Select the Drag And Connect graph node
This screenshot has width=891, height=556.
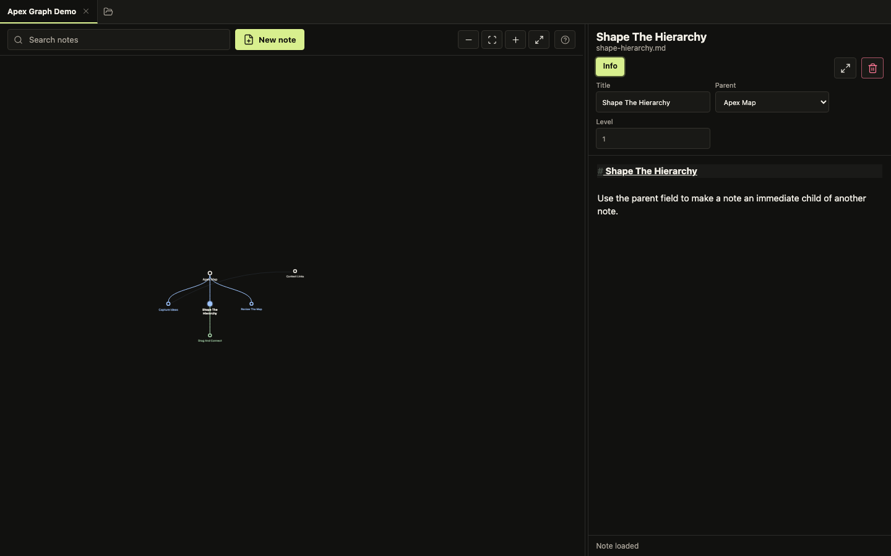[210, 335]
